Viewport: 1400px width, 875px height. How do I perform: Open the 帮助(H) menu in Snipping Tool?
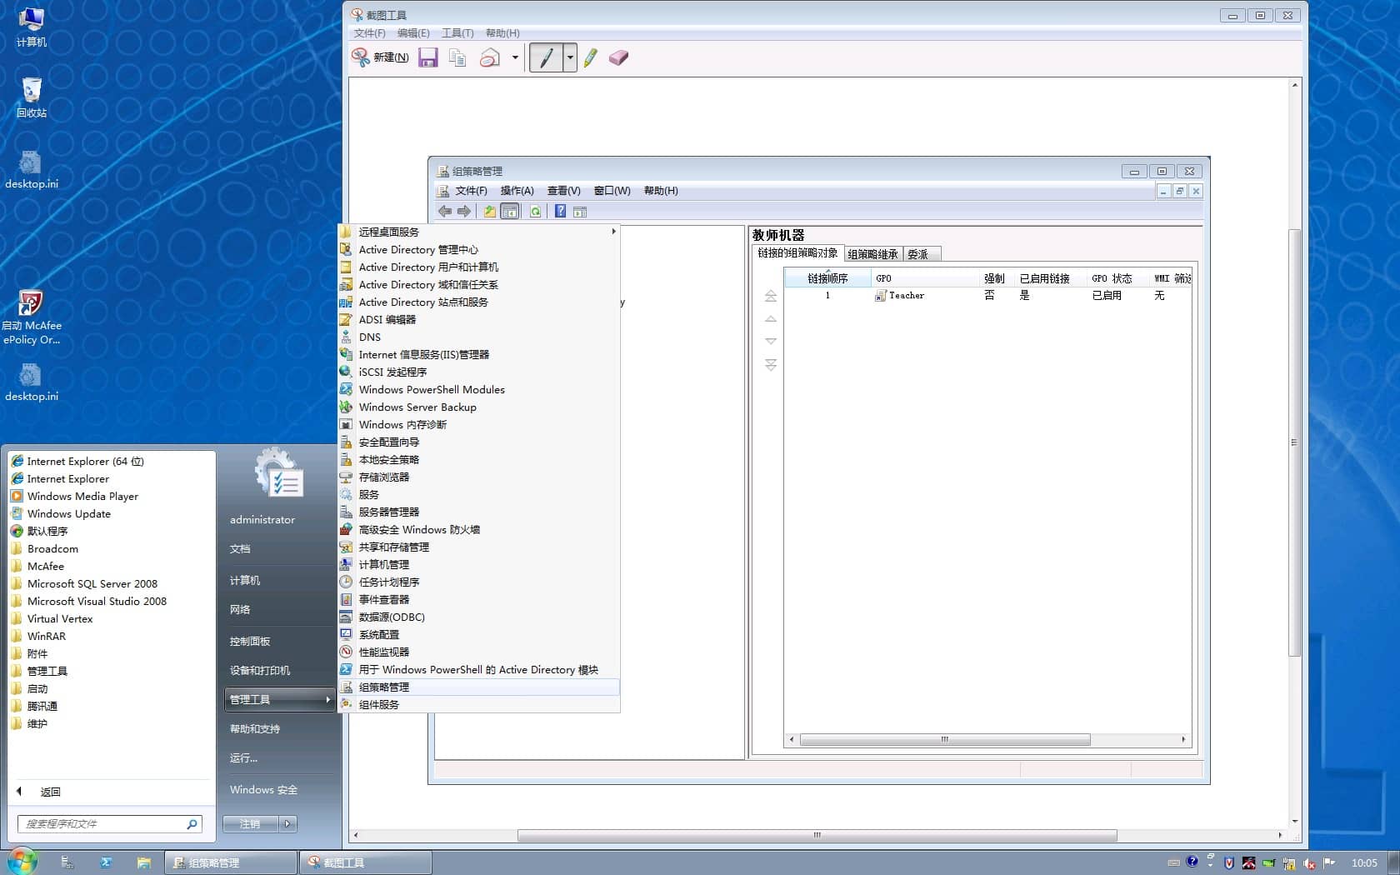pos(502,33)
